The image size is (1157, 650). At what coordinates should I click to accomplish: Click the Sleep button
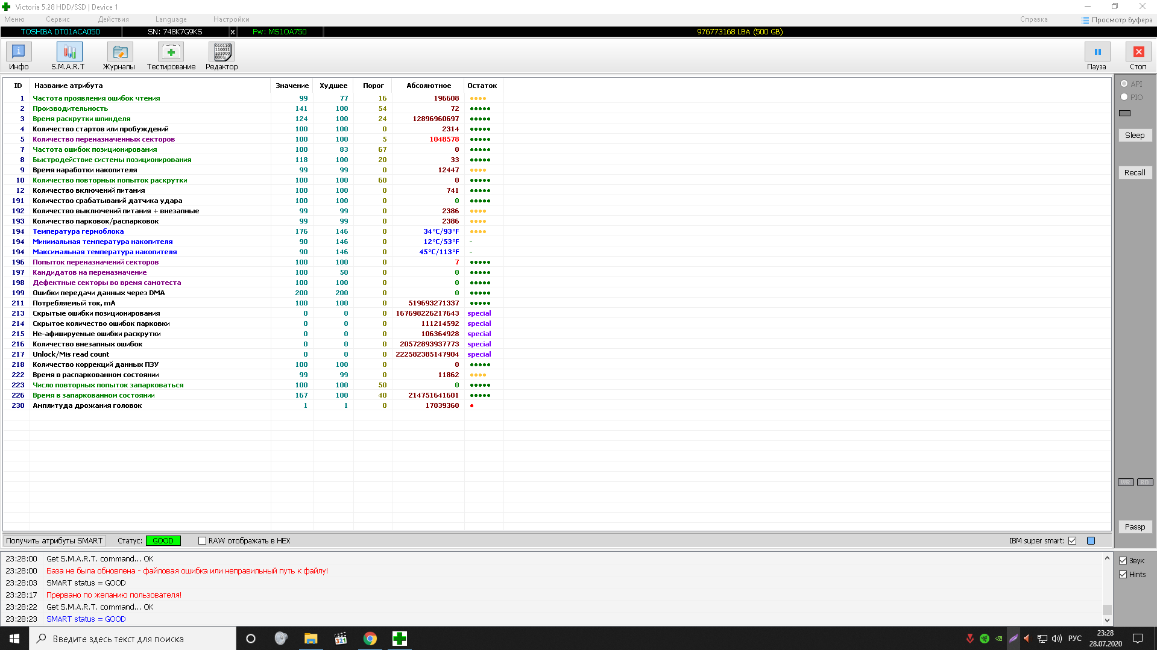pos(1135,136)
